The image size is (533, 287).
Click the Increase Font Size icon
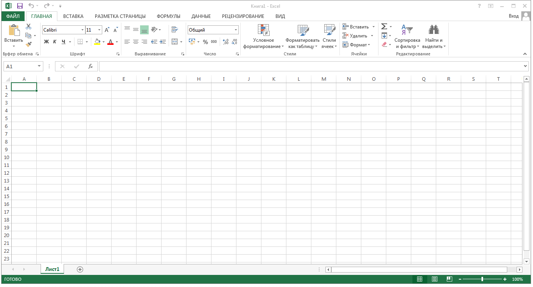click(107, 30)
